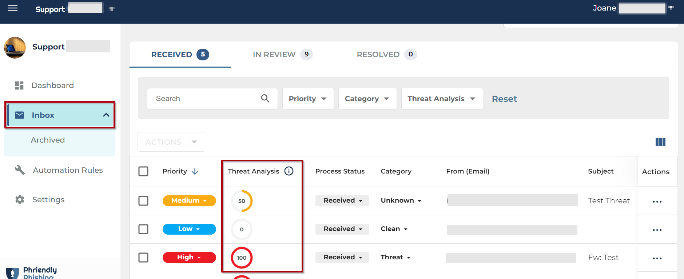684x279 pixels.
Task: Check the High priority row checkbox
Action: tap(143, 258)
